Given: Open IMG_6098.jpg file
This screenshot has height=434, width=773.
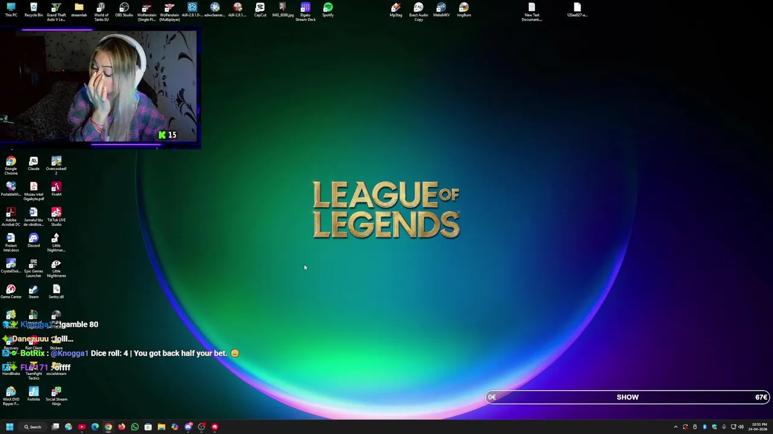Looking at the screenshot, I should point(283,10).
